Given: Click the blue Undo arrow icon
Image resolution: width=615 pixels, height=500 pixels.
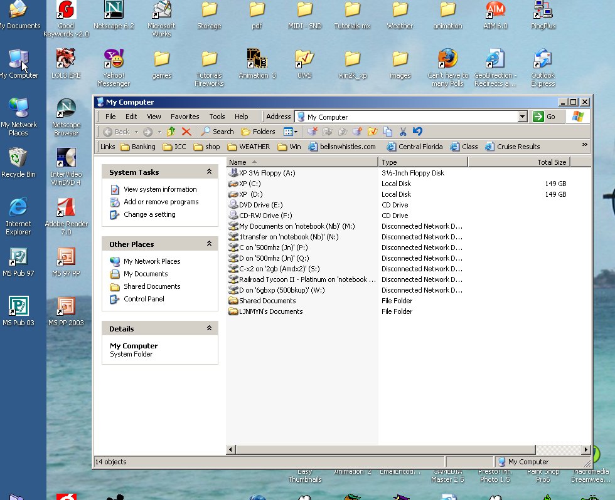Looking at the screenshot, I should 417,132.
